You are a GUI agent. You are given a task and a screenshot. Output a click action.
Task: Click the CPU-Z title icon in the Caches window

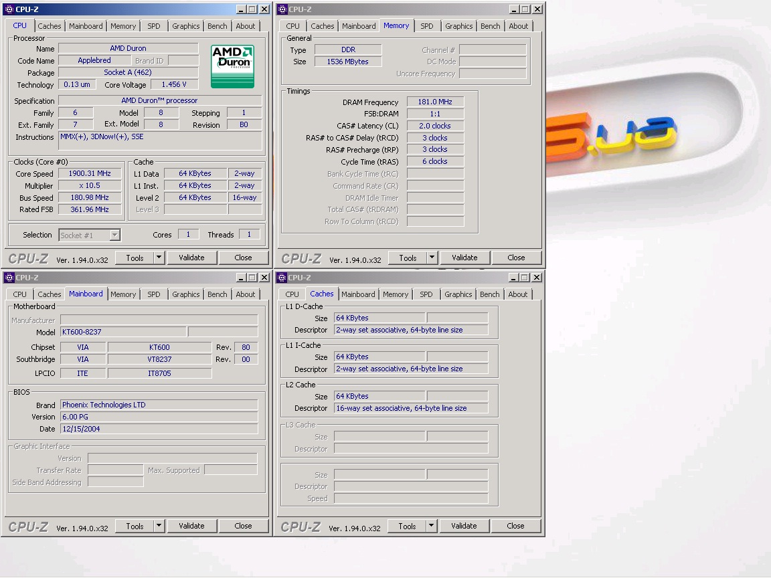(x=282, y=278)
